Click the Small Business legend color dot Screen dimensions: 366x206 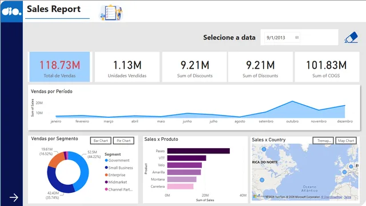coord(106,168)
